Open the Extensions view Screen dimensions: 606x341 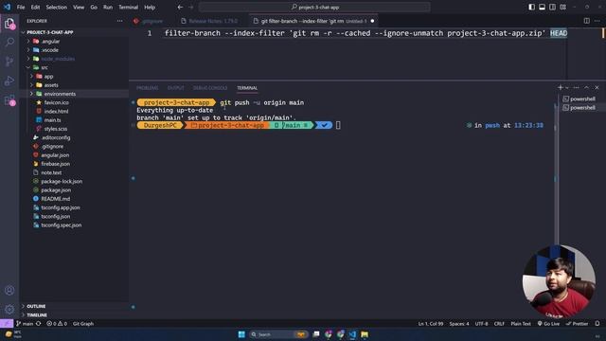[x=9, y=99]
